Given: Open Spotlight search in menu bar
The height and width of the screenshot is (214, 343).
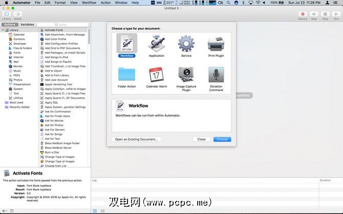Looking at the screenshot, I should [228, 3].
